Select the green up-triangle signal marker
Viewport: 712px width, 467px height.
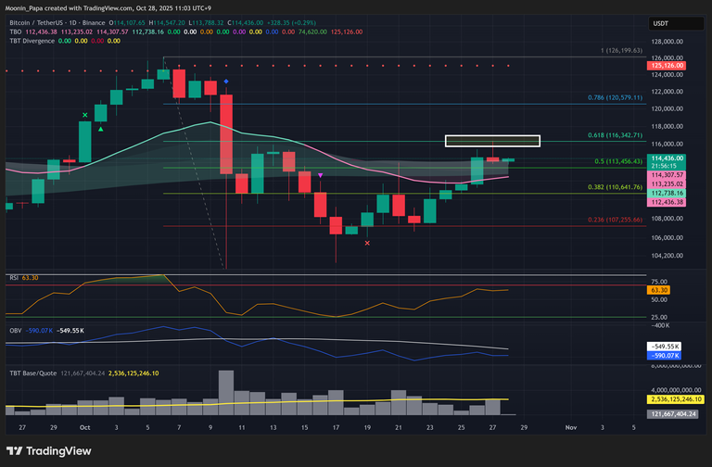click(100, 128)
